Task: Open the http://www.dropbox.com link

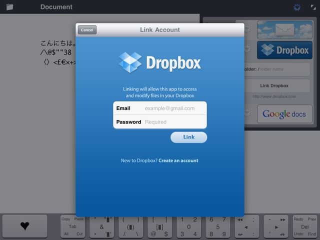Action: point(274,96)
